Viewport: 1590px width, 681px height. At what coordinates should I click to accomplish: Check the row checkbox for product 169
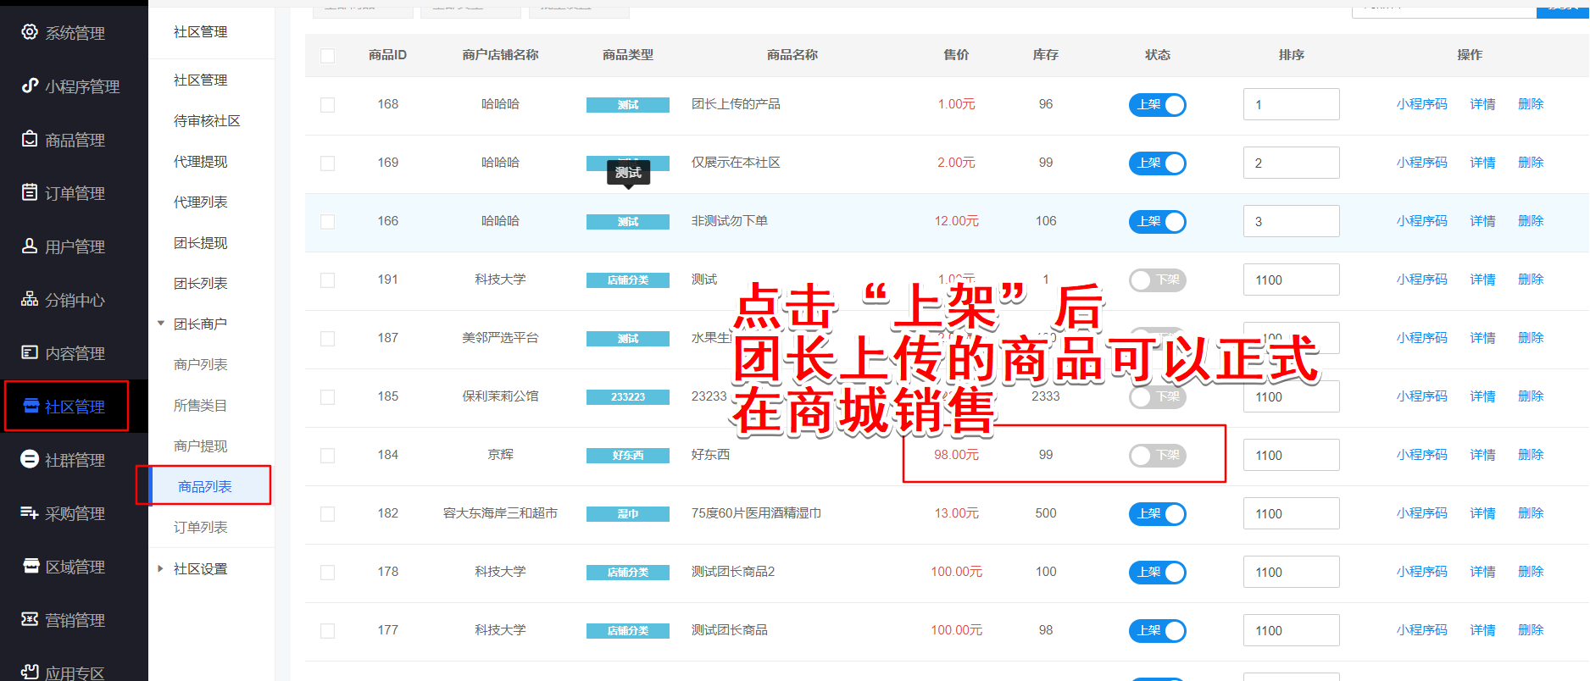tap(328, 163)
